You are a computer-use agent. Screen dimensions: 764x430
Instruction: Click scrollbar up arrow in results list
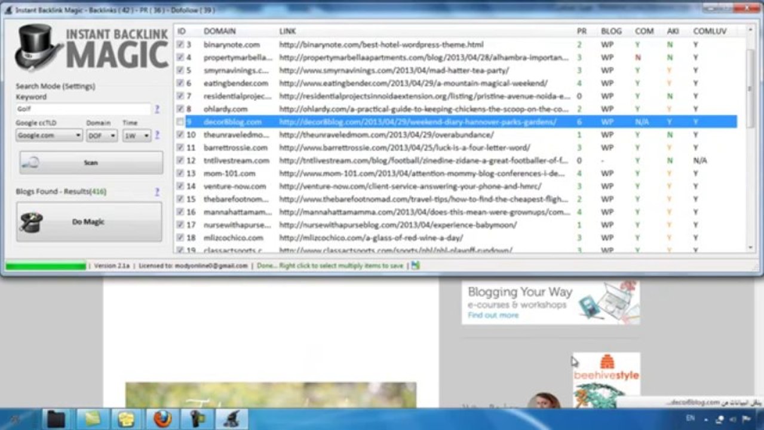(x=750, y=30)
